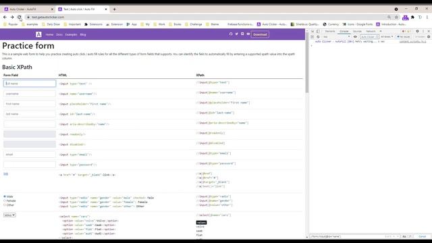Toggle the DevTools device toolbar icon
The image size is (432, 243).
[x=318, y=32]
